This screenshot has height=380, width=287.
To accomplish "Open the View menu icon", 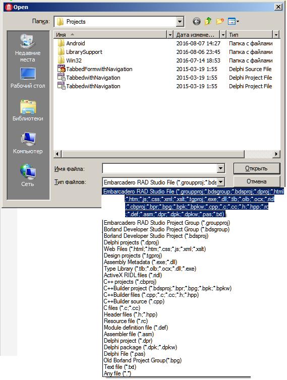I will (233, 22).
